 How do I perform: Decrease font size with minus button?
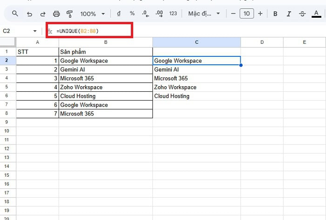[x=233, y=14]
